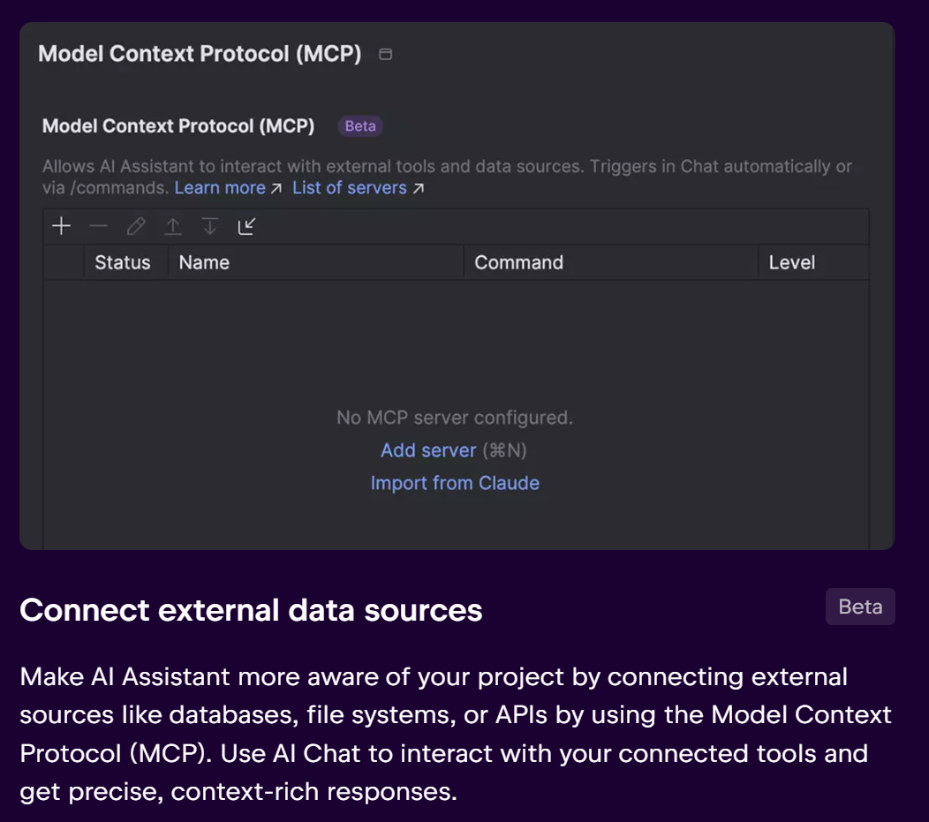Click the move up arrow icon
929x822 pixels.
(173, 226)
